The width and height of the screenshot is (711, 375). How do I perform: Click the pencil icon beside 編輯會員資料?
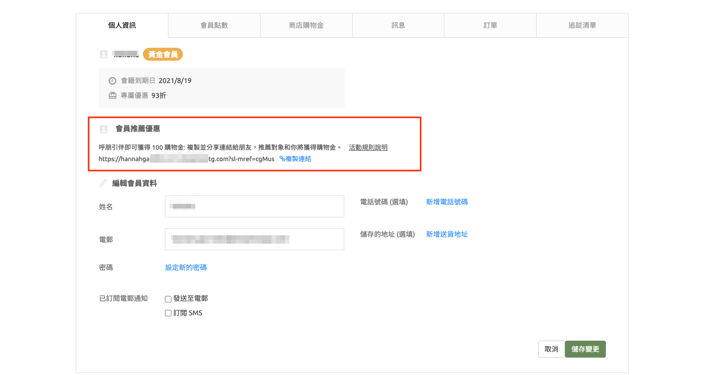coord(103,183)
